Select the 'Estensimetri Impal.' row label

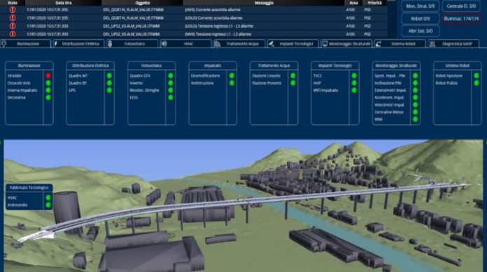pos(390,91)
